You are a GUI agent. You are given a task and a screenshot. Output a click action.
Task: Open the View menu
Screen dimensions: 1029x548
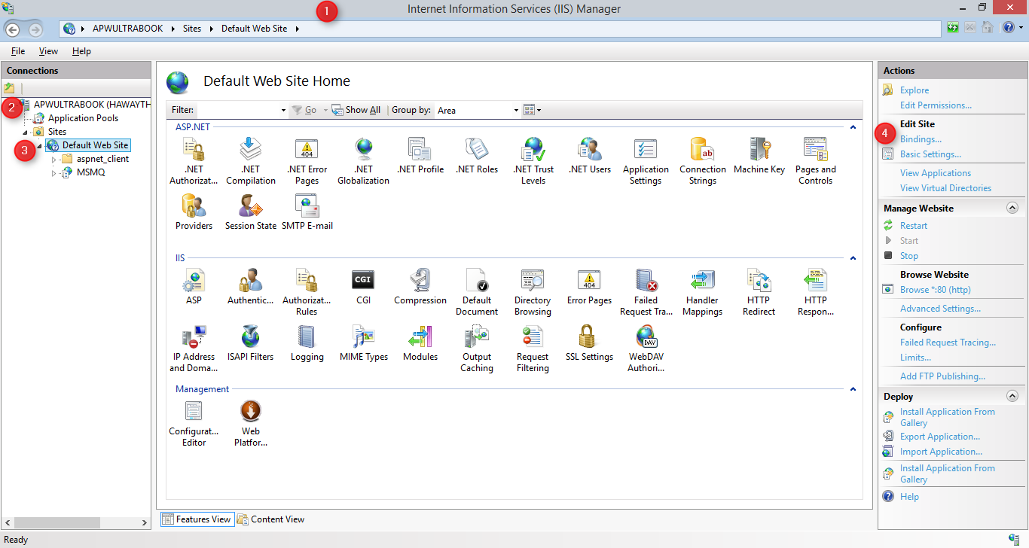pyautogui.click(x=48, y=51)
